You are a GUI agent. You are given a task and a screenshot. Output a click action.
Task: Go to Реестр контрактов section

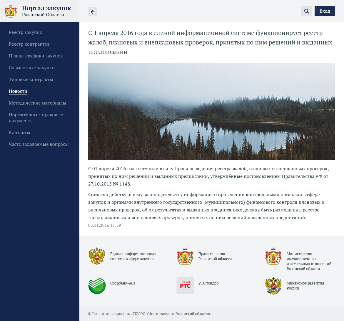[29, 44]
